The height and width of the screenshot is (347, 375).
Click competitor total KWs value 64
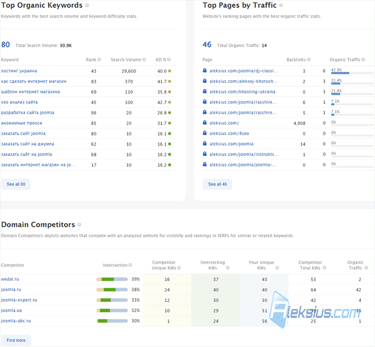(313, 290)
